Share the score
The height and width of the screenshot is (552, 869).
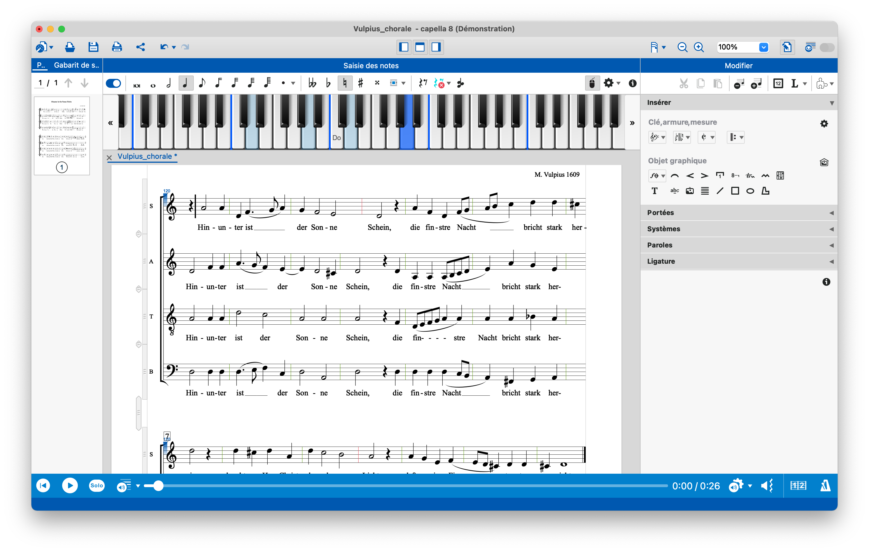point(141,47)
